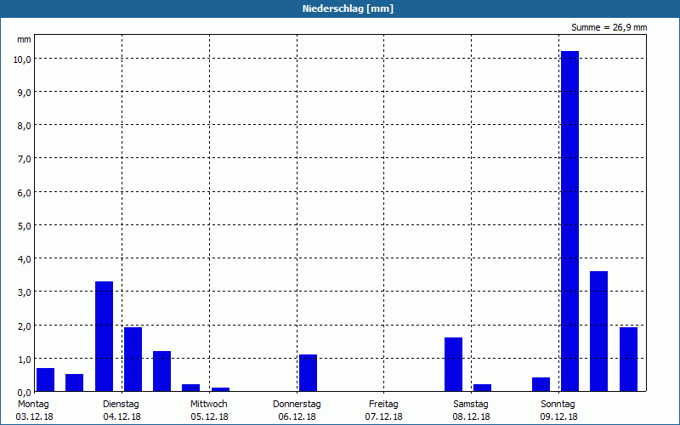Click the 5,0 y-axis value
The height and width of the screenshot is (425, 680).
[x=24, y=226]
